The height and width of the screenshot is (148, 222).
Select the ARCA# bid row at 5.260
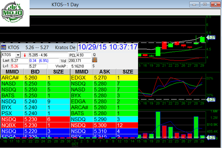point(35,78)
